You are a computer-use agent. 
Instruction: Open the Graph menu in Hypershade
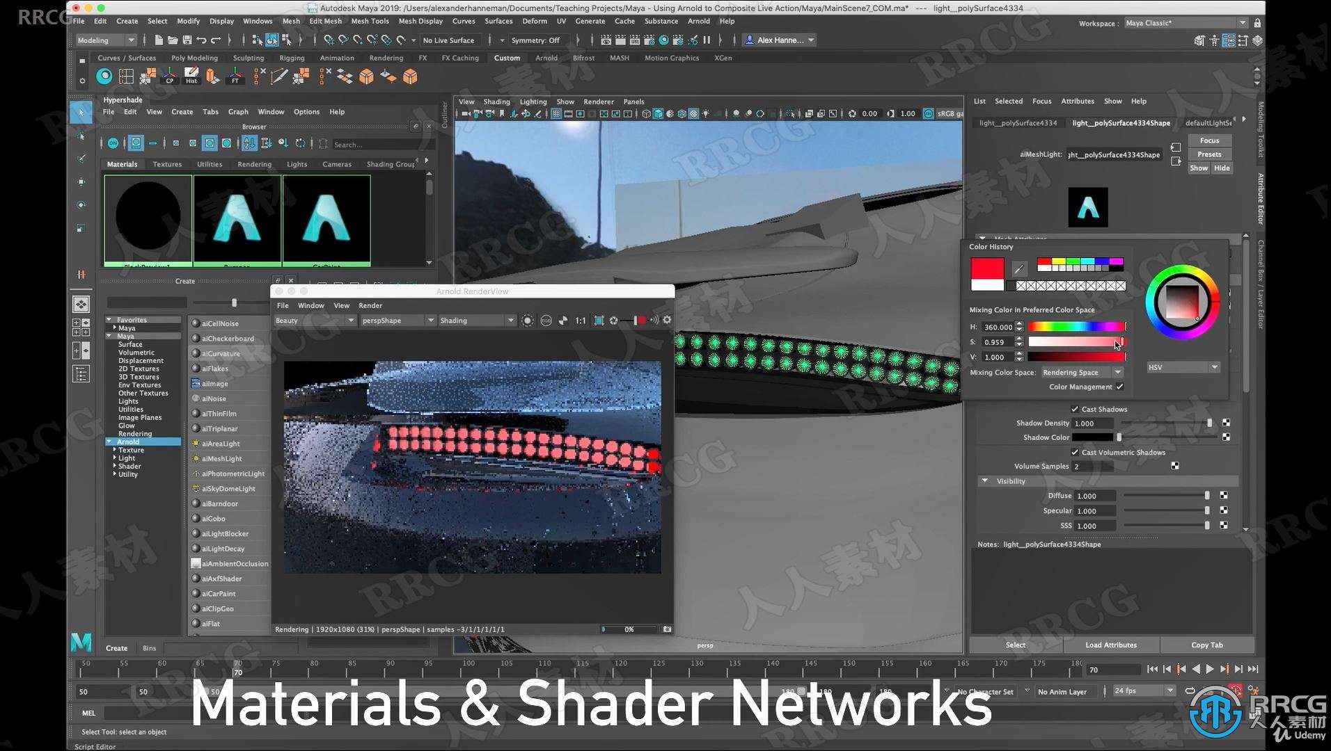238,111
